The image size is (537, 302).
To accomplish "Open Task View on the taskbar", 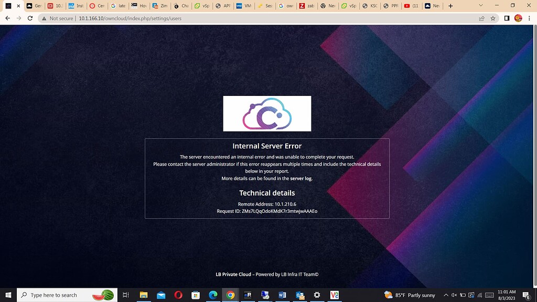I will click(x=126, y=295).
